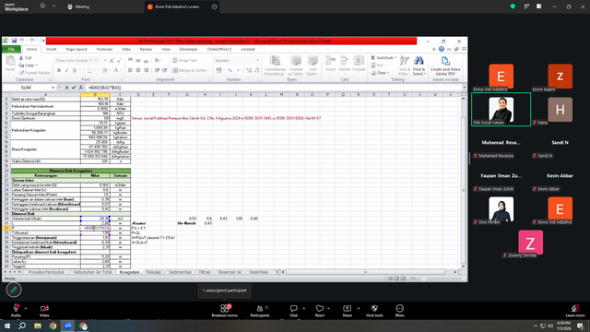This screenshot has height=332, width=590.
Task: Expand the React options arrow
Action: (328, 308)
